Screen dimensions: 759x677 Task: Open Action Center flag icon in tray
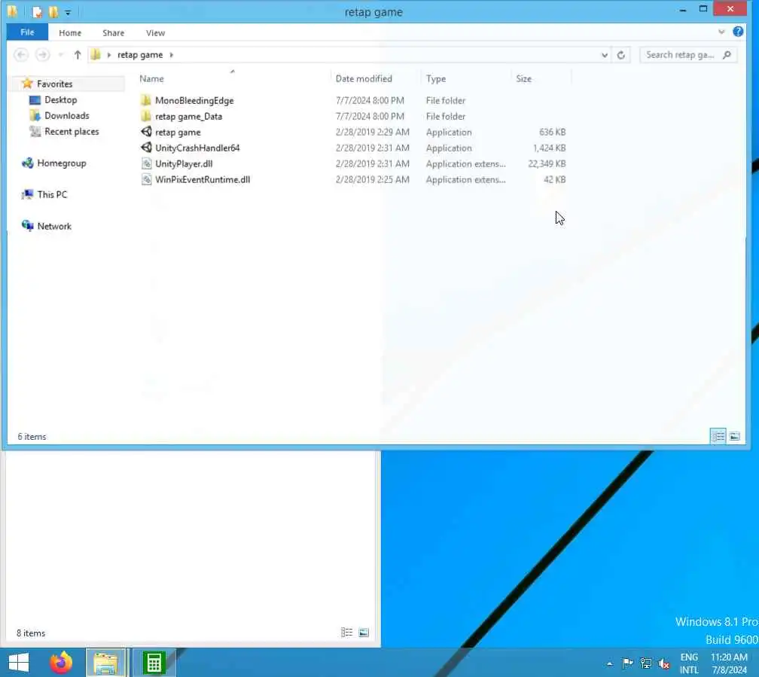[627, 663]
